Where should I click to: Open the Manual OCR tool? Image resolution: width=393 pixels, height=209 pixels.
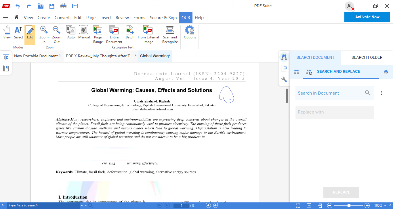[x=84, y=32]
